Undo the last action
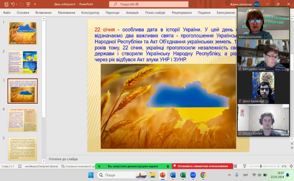This screenshot has height=181, width=294. point(13,4)
